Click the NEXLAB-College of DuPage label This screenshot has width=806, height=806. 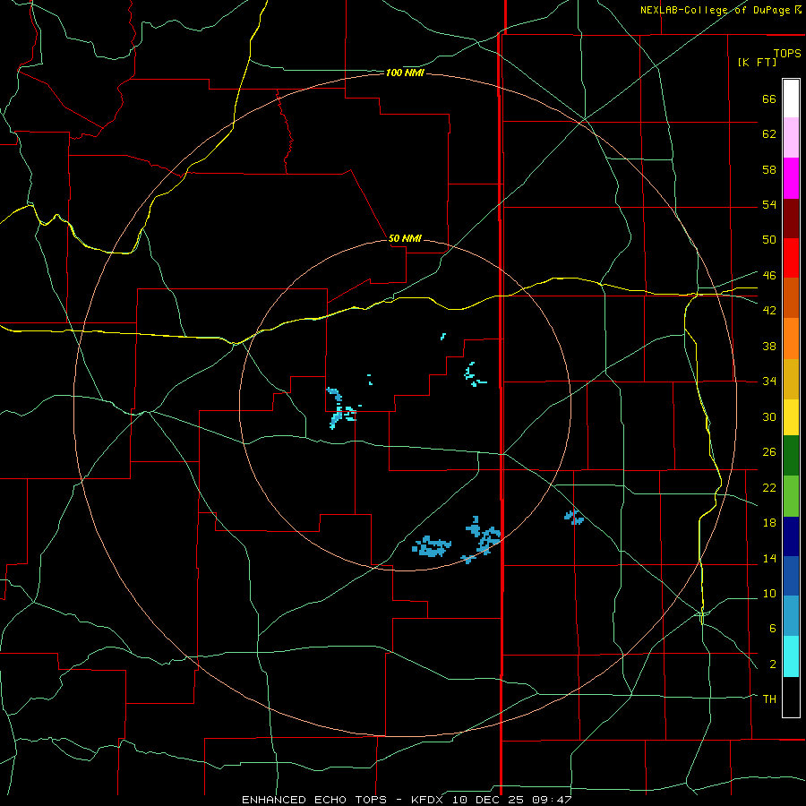coord(715,10)
